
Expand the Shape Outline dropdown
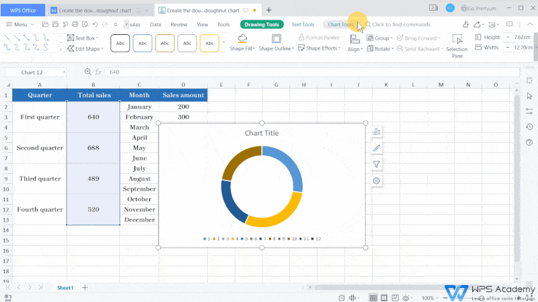276,48
